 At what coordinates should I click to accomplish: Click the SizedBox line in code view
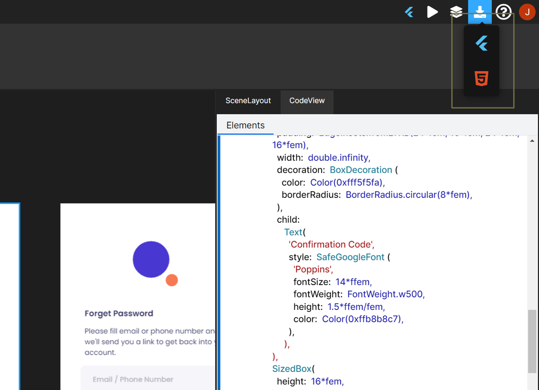click(292, 369)
